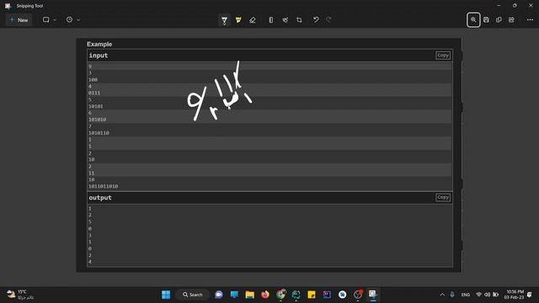Image resolution: width=539 pixels, height=303 pixels.
Task: Open the PyCharm icon in taskbar
Action: [x=296, y=295]
